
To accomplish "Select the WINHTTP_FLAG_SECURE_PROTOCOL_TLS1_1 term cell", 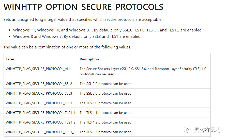I will pos(40,113).
